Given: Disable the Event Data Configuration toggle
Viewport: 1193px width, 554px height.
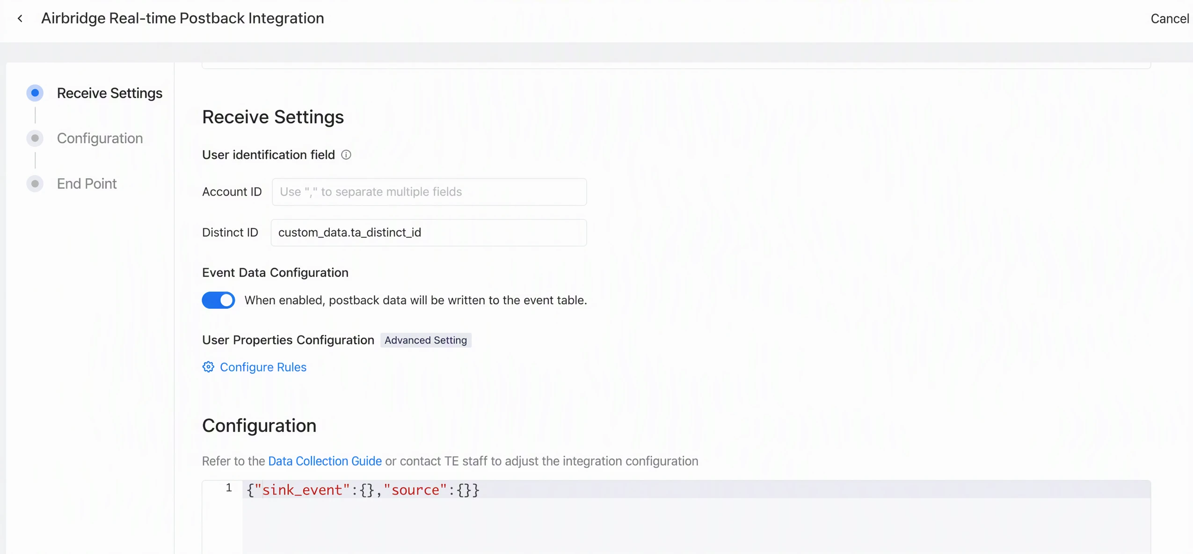Looking at the screenshot, I should point(218,300).
